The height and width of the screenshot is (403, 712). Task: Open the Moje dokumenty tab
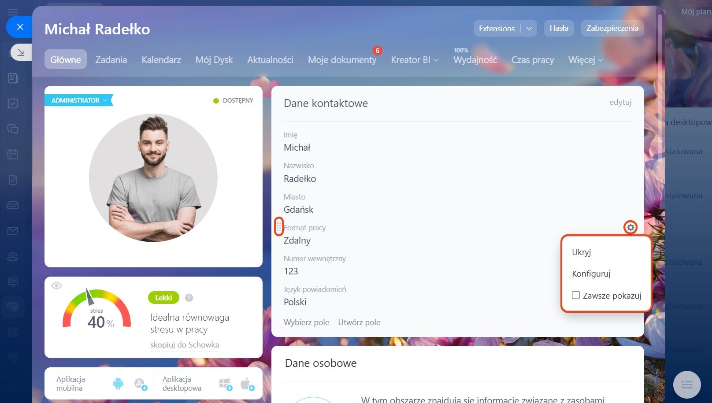(342, 60)
